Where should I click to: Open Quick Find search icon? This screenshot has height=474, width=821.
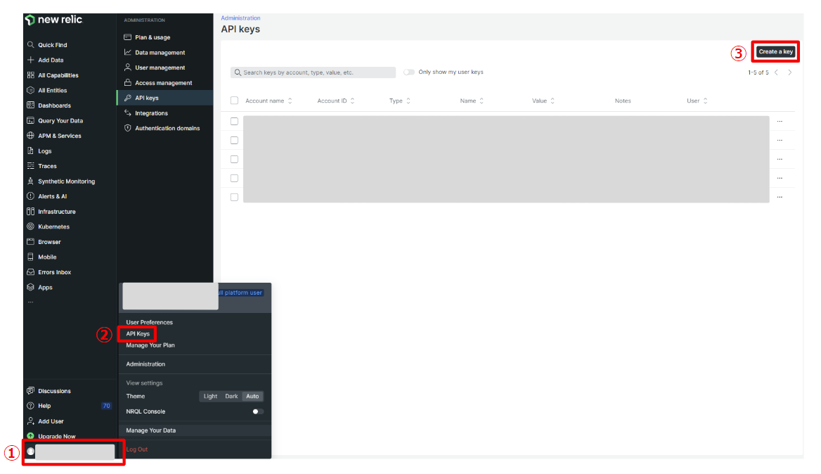[x=30, y=44]
